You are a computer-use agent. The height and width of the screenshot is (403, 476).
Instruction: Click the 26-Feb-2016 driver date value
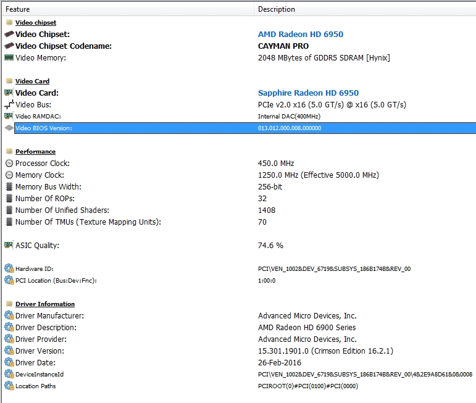(x=280, y=363)
